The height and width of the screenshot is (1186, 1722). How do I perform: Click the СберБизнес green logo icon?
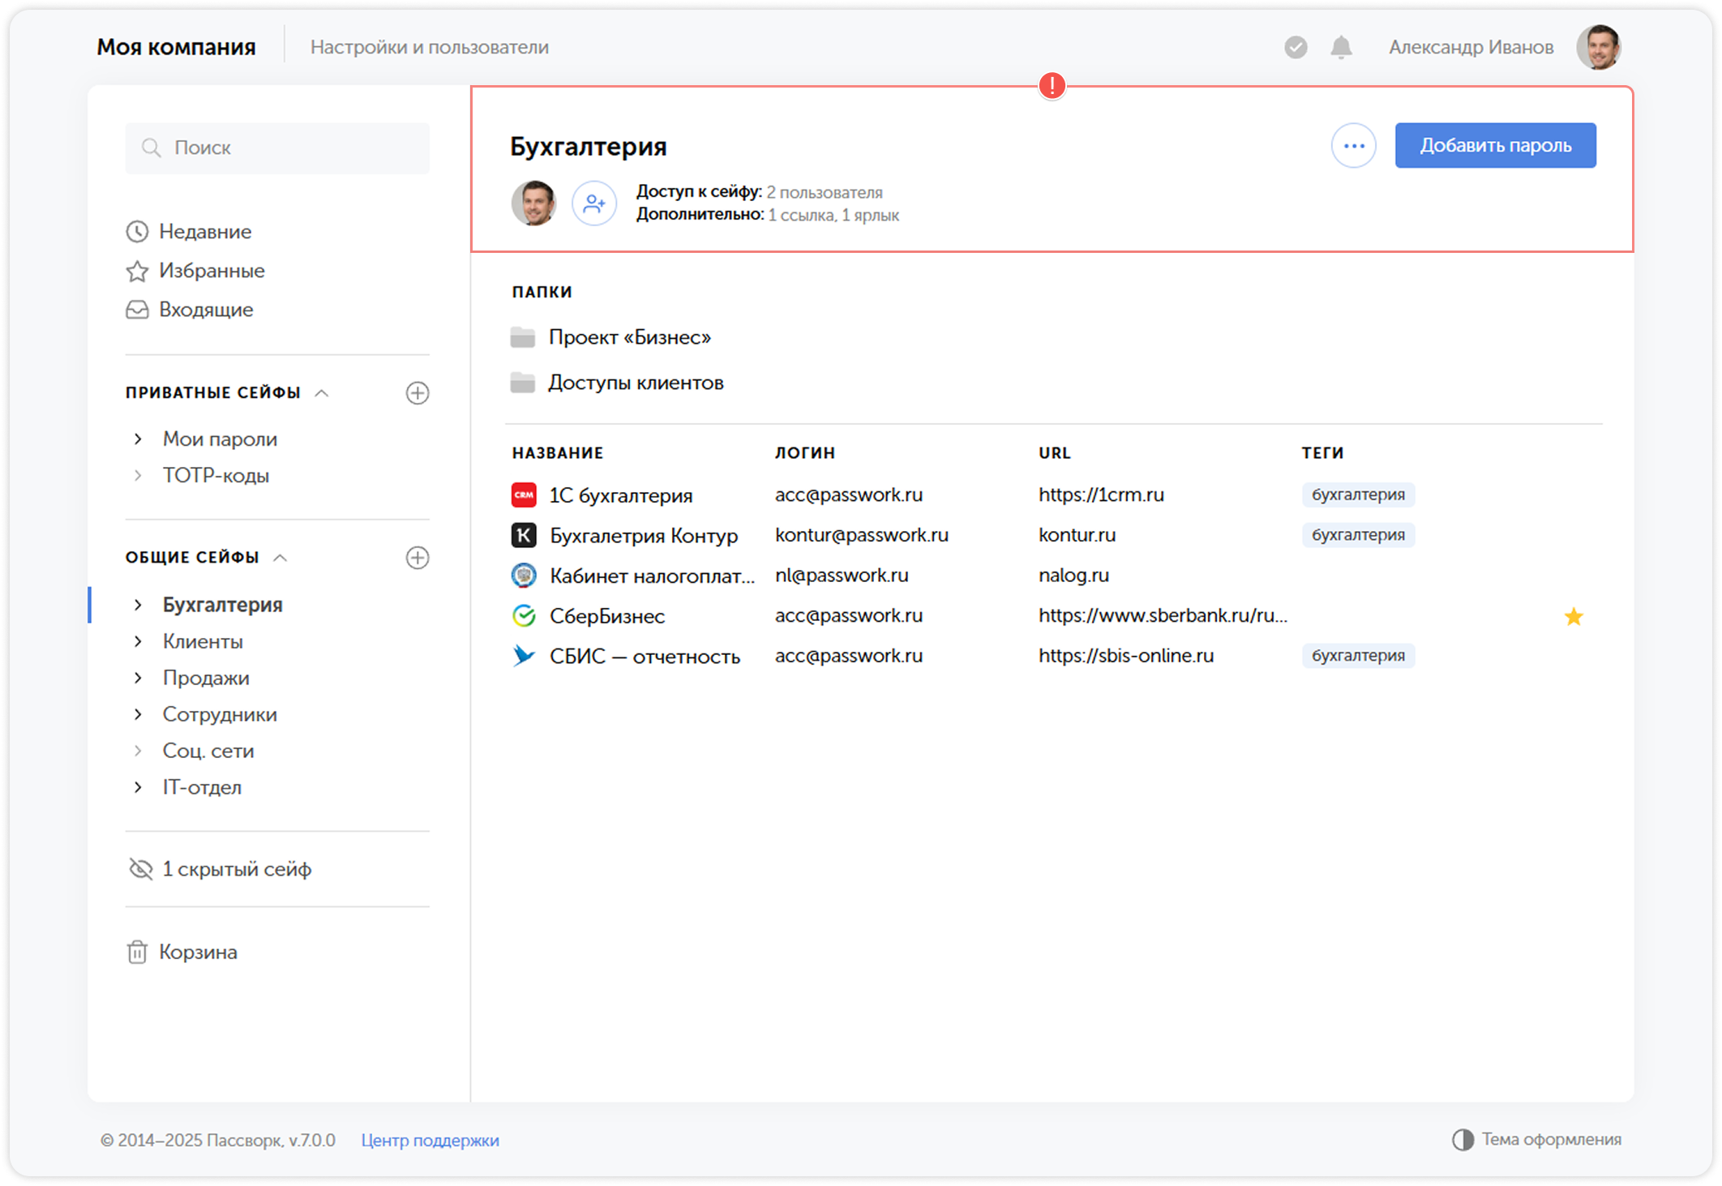pyautogui.click(x=524, y=616)
